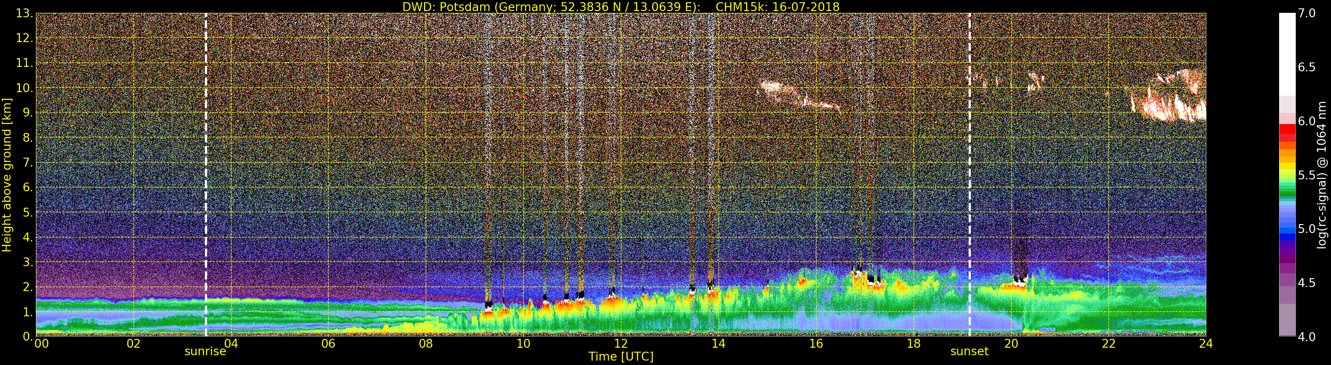Click the '18' time tick label

[x=914, y=344]
